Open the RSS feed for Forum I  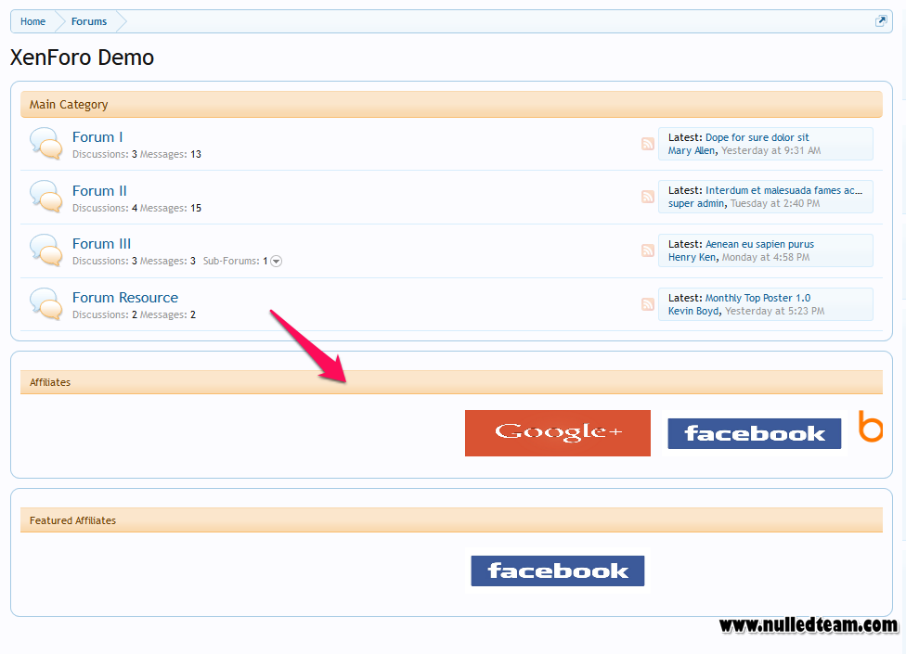pyautogui.click(x=648, y=144)
